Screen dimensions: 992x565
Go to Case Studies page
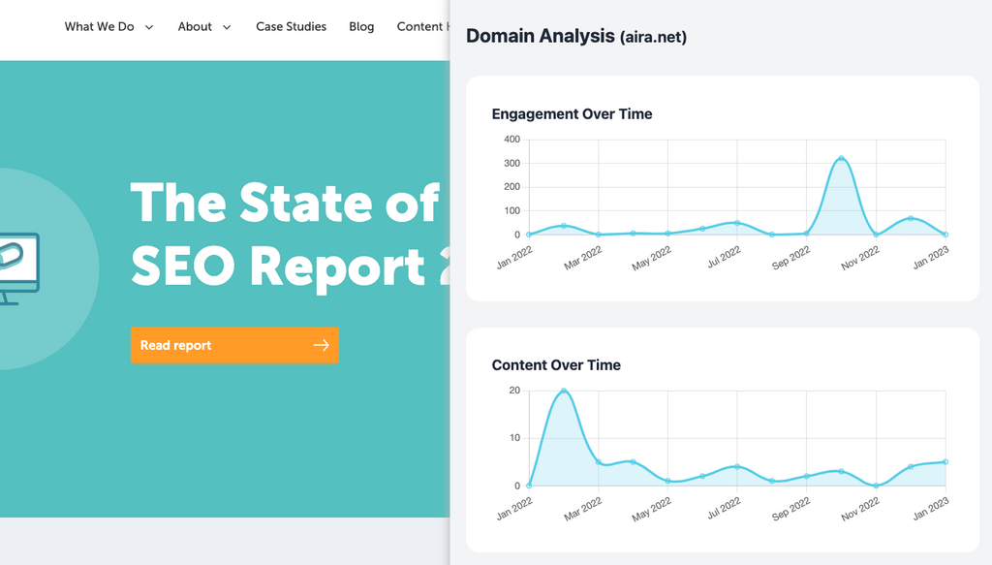291,27
